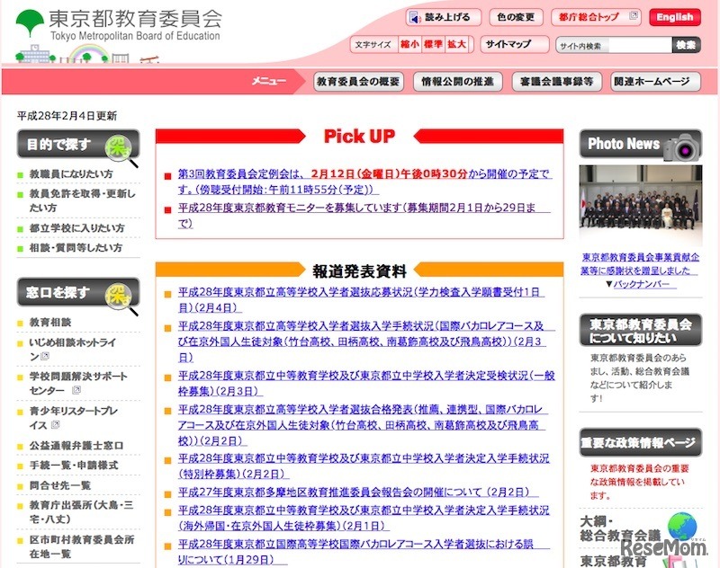Screen dimensions: 720x568
Task: Open 入学手続状況(特別枠募集) link
Action: (364, 466)
